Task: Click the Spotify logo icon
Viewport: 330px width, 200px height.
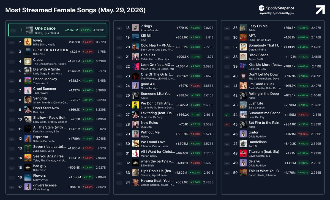Action: [261, 8]
